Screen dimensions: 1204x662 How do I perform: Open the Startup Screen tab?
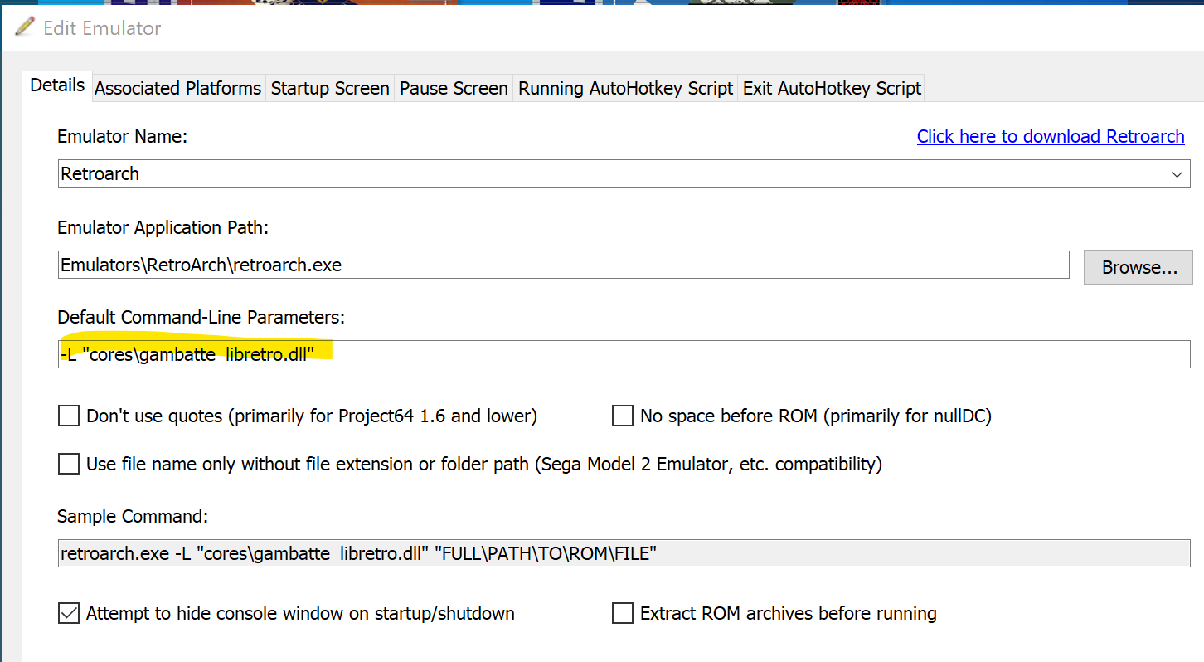pyautogui.click(x=330, y=88)
